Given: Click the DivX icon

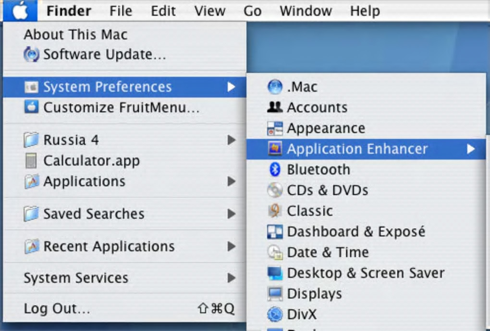Looking at the screenshot, I should (x=275, y=314).
